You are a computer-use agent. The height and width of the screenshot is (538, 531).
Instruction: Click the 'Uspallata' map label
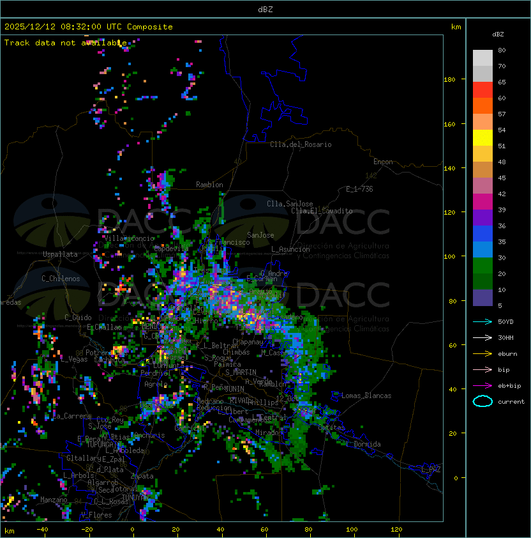[x=60, y=254]
